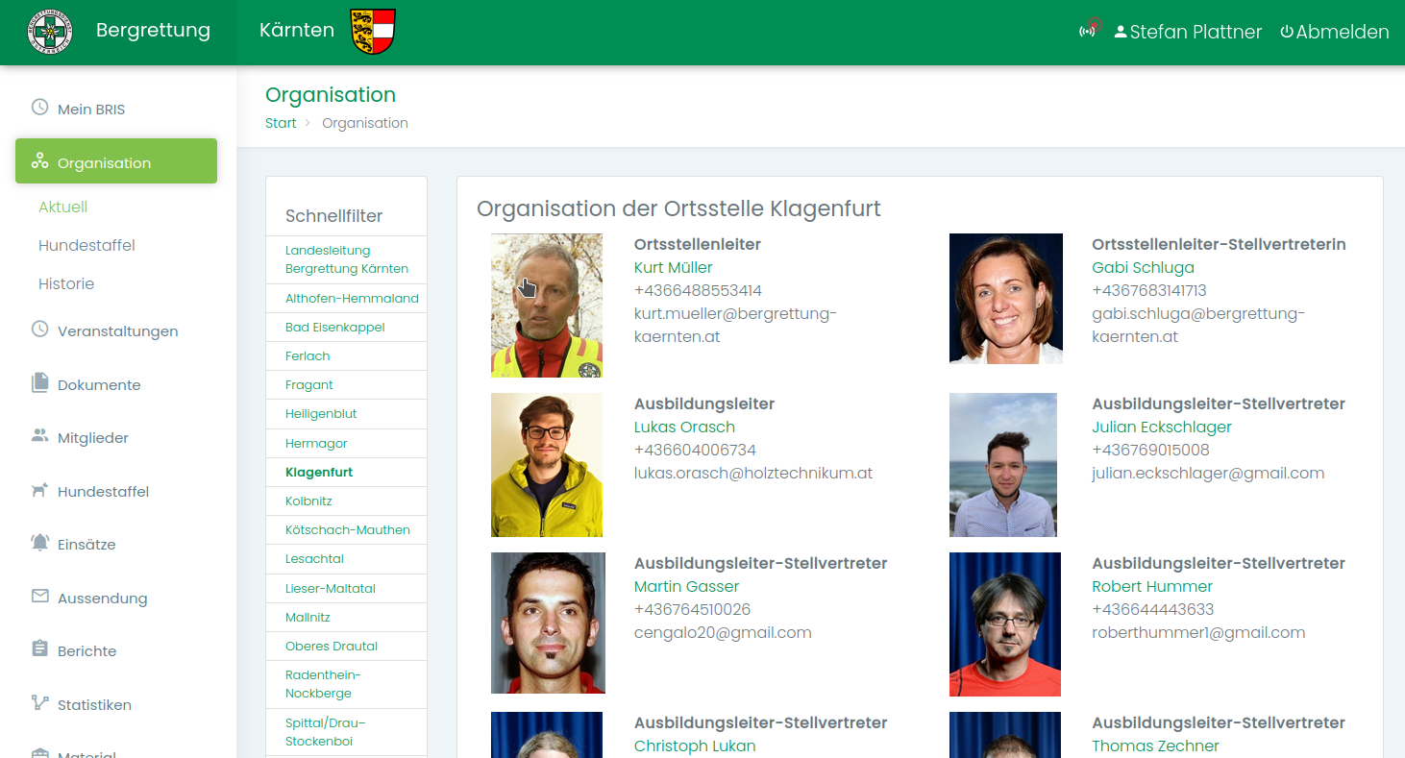Click Lukas Orasch's profile photo

[x=546, y=465]
